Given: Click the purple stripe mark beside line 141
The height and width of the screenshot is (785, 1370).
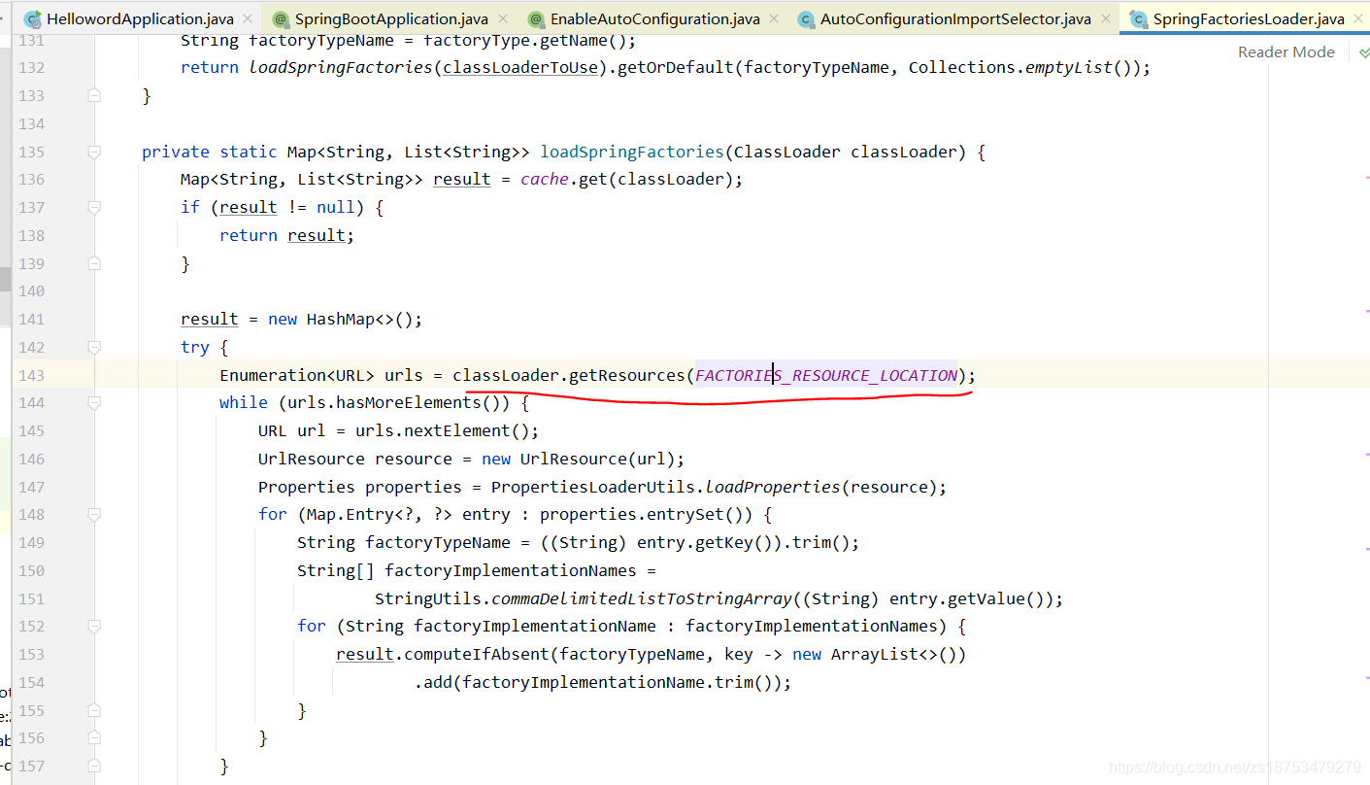Looking at the screenshot, I should tap(1366, 311).
